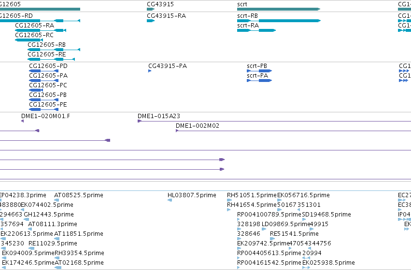The height and width of the screenshot is (270, 411).
Task: Select EK094009.5prime EST
Action: tap(4, 258)
